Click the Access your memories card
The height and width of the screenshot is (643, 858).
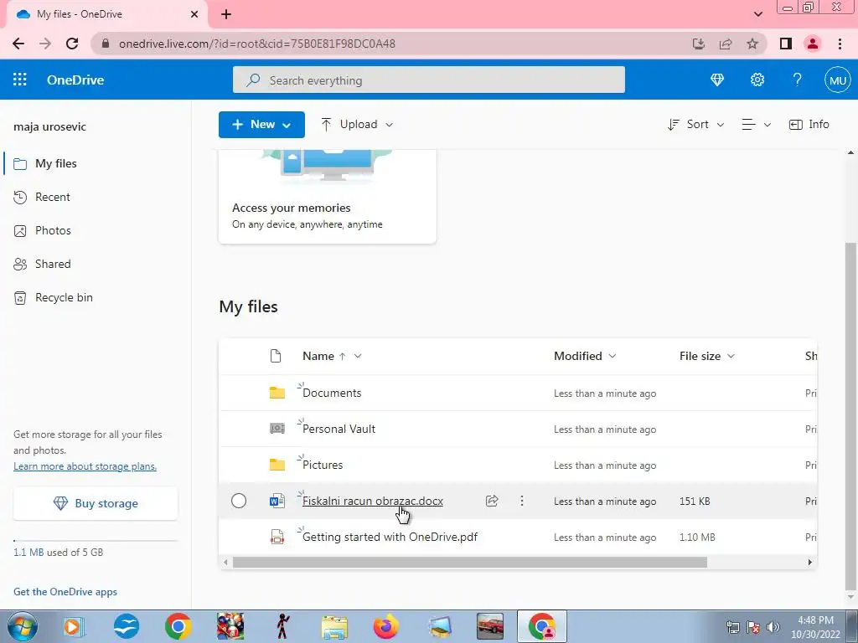pos(328,196)
